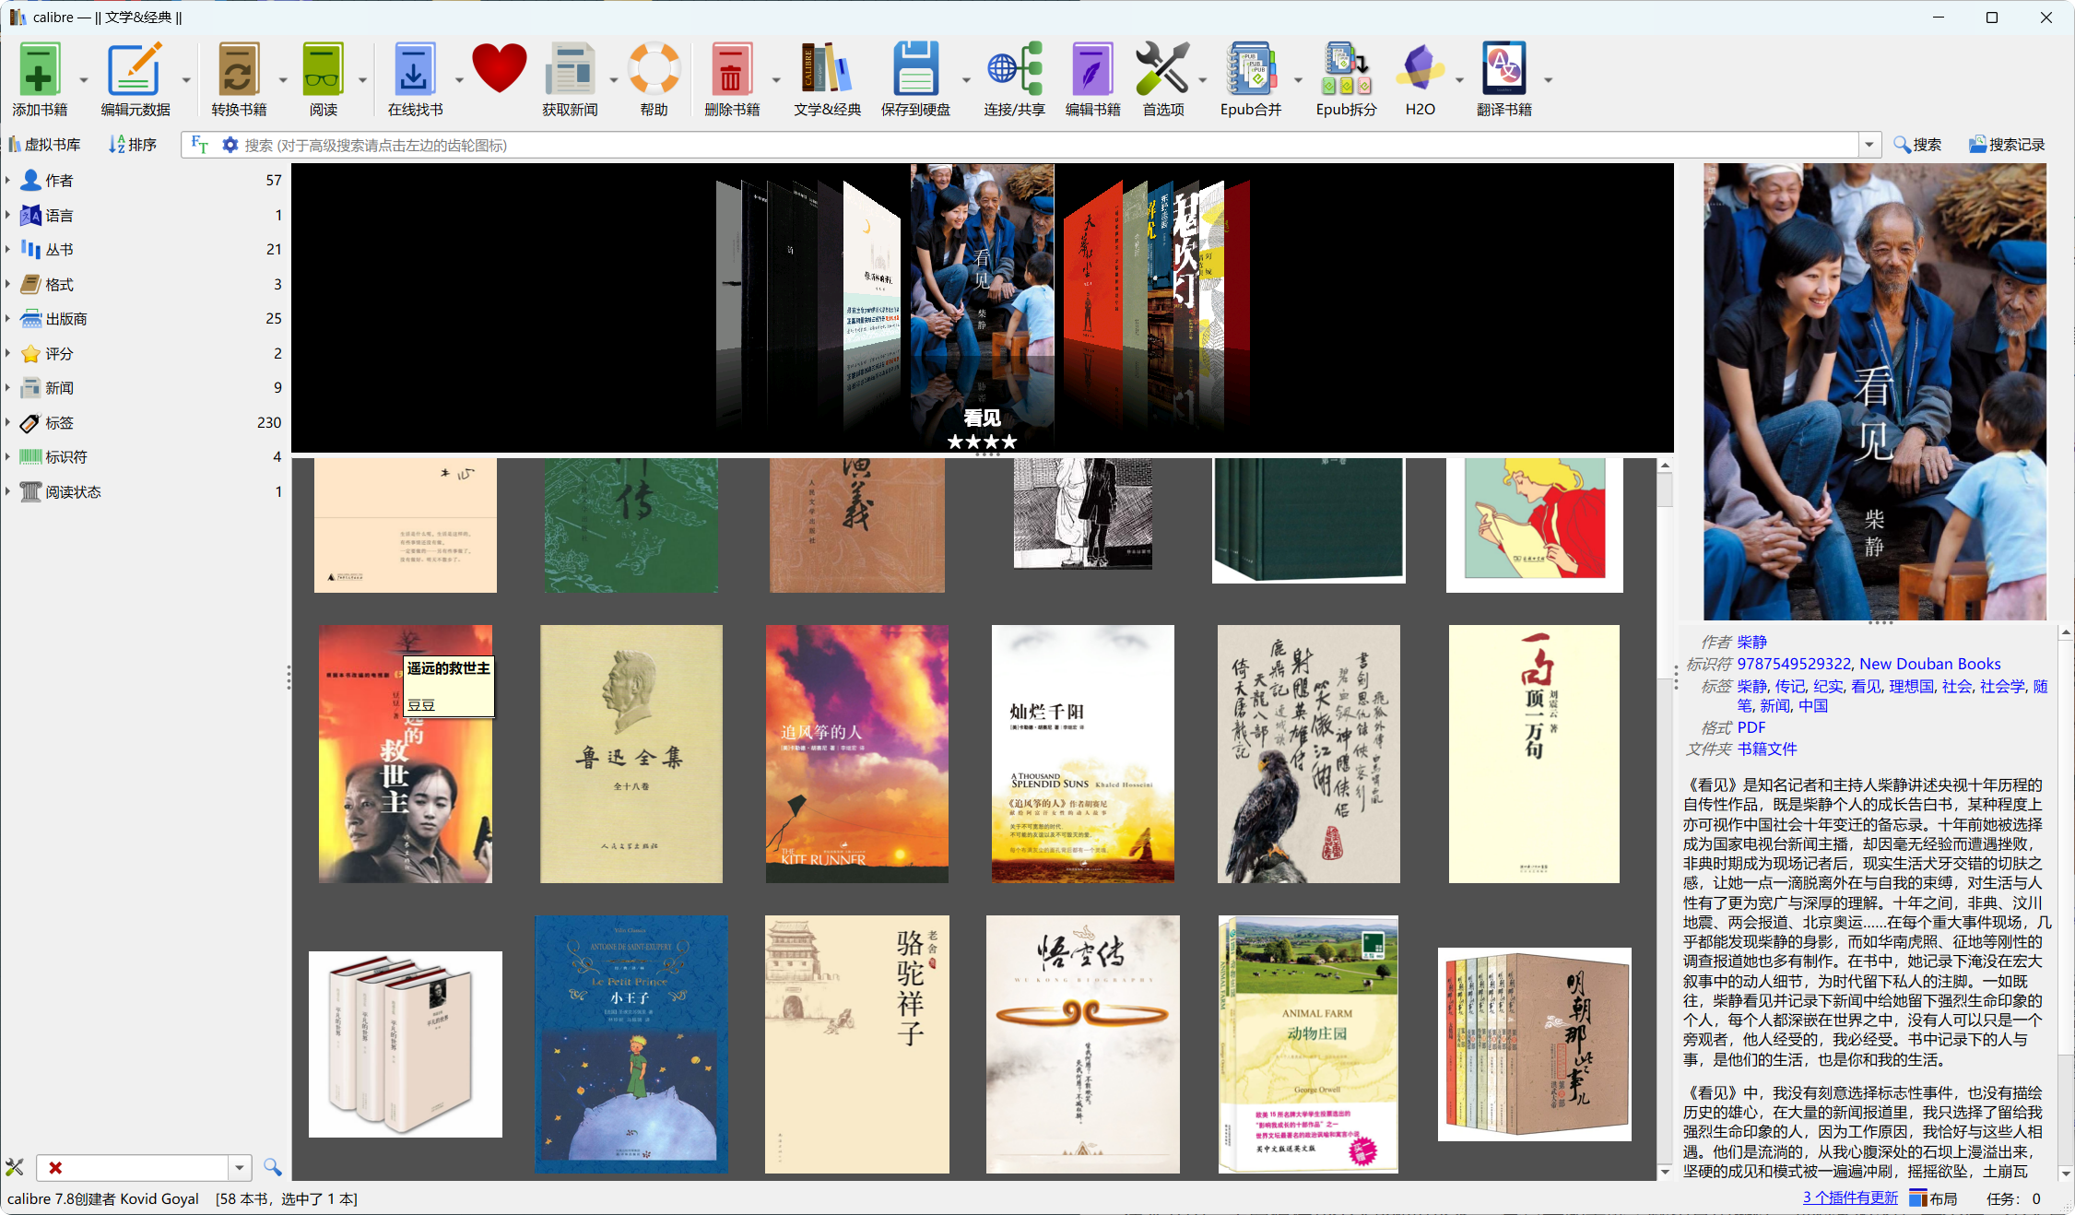Click the 保存到硬盘 floppy disk icon
The height and width of the screenshot is (1215, 2075).
[x=915, y=69]
